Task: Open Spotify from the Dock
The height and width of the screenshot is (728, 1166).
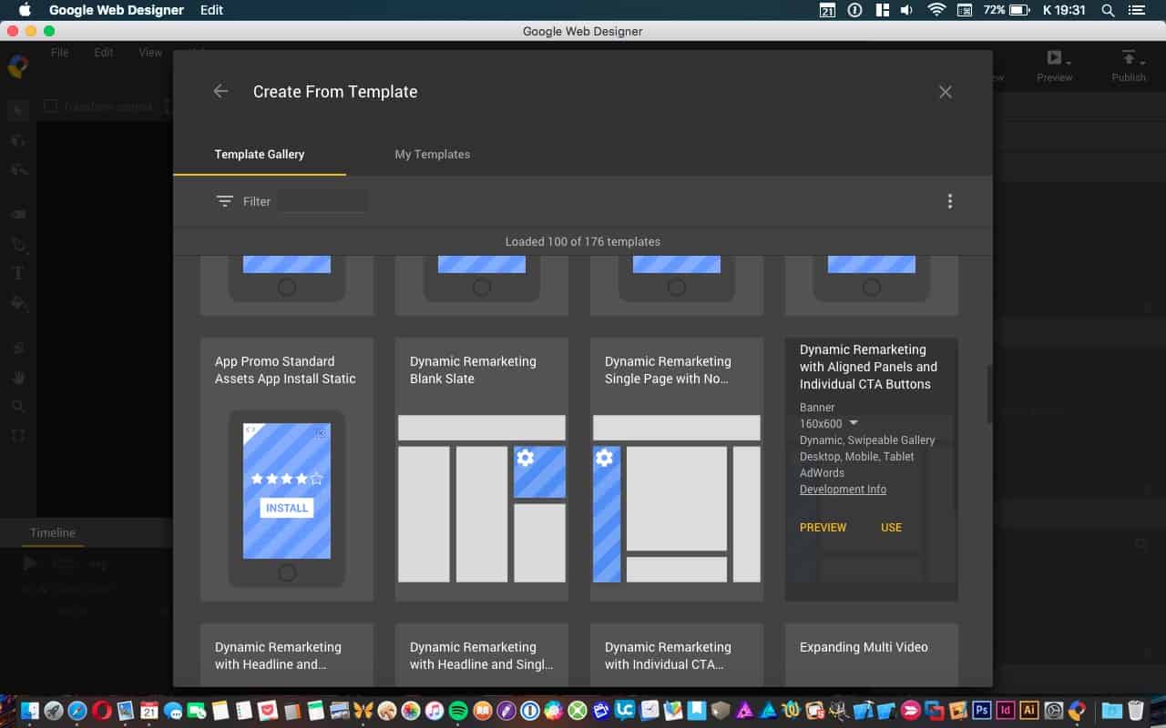Action: [458, 711]
